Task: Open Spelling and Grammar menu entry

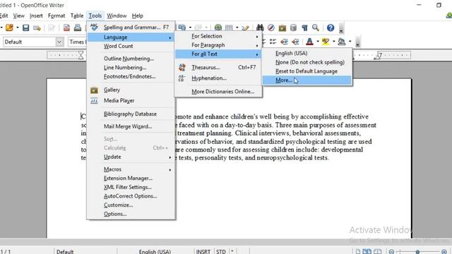Action: point(131,28)
